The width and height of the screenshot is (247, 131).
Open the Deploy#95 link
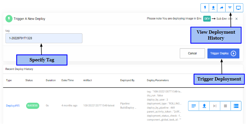(13, 106)
